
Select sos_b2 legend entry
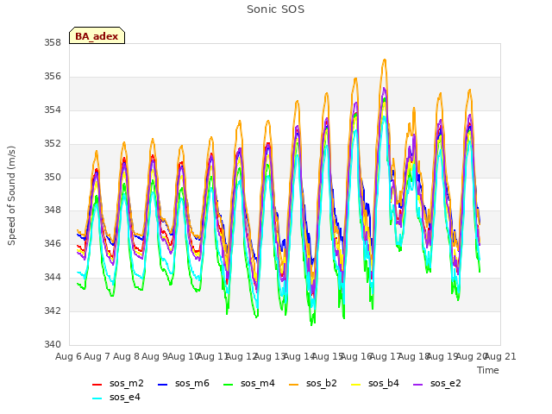[x=313, y=383]
